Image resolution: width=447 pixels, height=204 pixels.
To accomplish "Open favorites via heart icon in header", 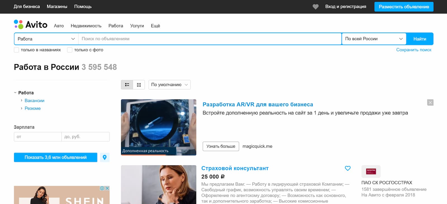I will click(x=315, y=7).
